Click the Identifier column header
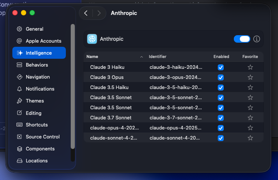Screen dimensions: 278x180 click(x=158, y=57)
